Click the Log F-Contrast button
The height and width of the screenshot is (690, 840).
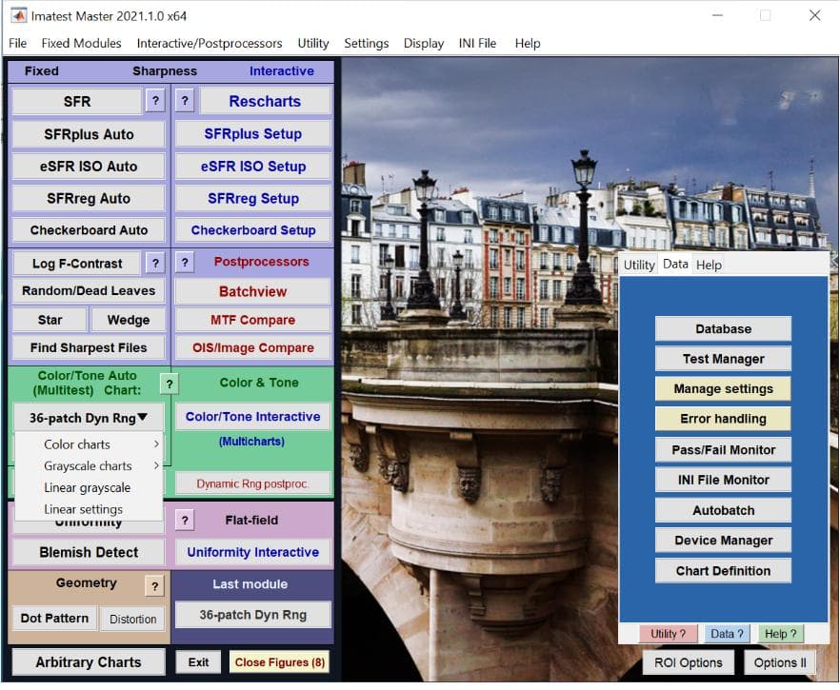pos(77,264)
